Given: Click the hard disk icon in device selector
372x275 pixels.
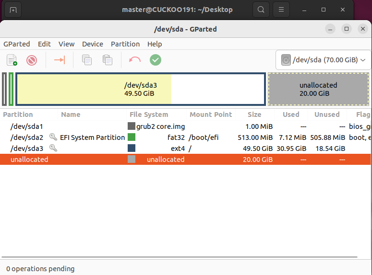Looking at the screenshot, I should click(x=286, y=60).
